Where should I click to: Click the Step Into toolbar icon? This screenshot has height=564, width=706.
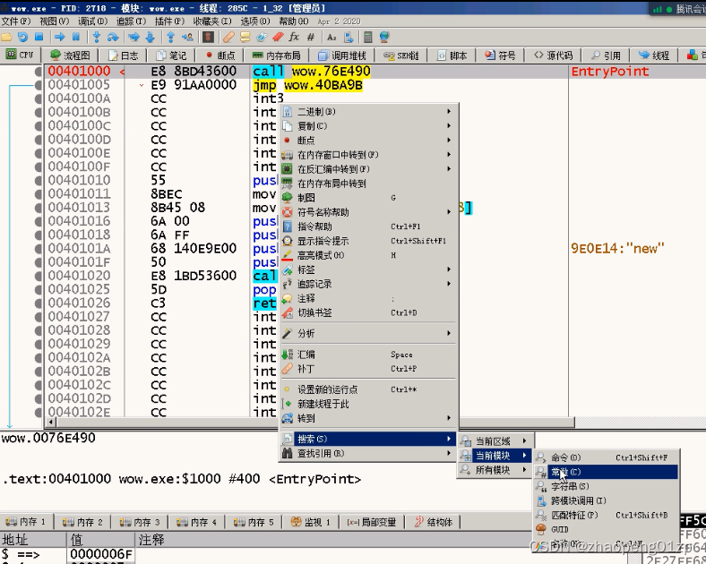click(97, 37)
